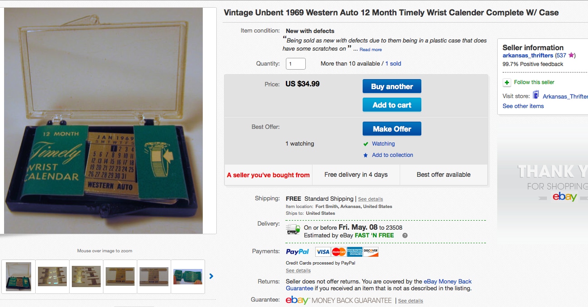Click the blue star collection icon
The image size is (588, 307).
366,155
